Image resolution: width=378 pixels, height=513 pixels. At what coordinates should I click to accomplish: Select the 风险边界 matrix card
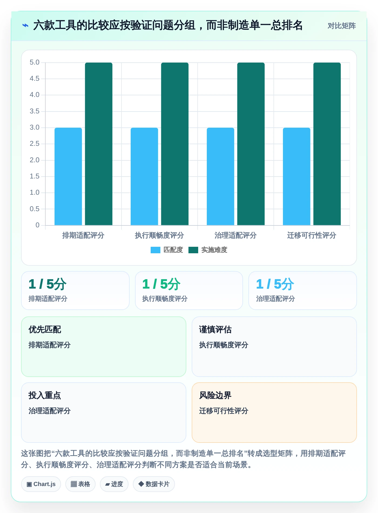click(274, 413)
